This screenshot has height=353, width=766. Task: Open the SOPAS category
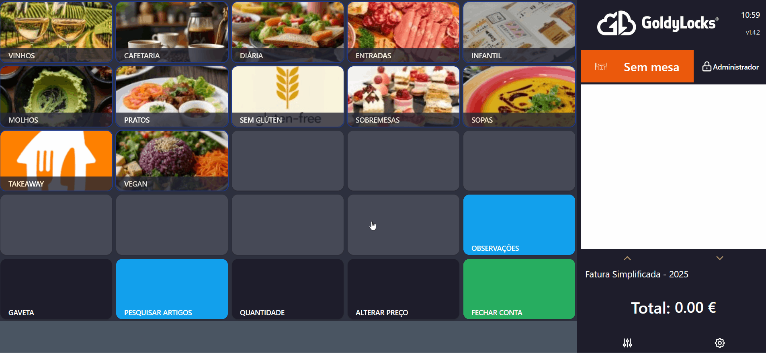tap(519, 96)
